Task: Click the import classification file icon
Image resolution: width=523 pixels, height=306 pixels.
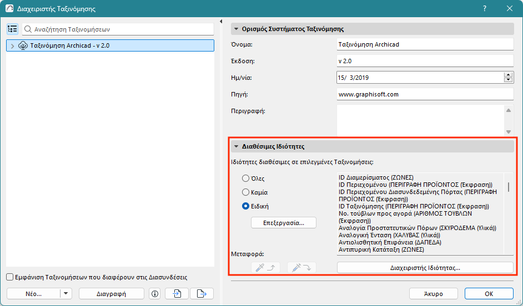Action: [x=177, y=294]
